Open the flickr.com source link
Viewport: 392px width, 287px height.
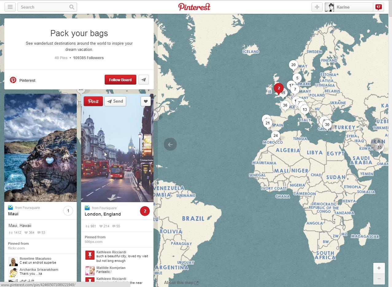tap(16, 248)
